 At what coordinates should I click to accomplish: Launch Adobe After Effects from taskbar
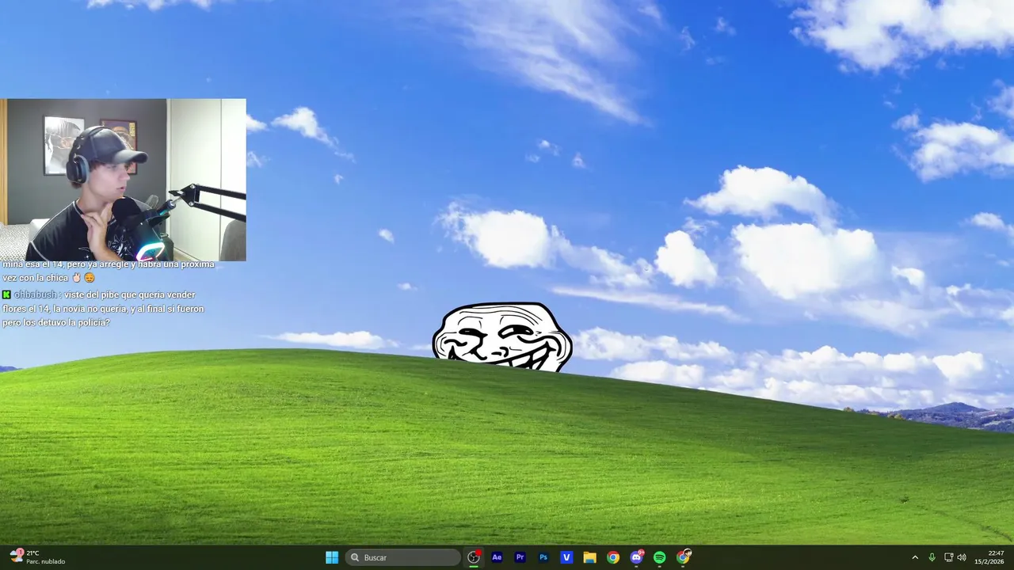pos(497,557)
